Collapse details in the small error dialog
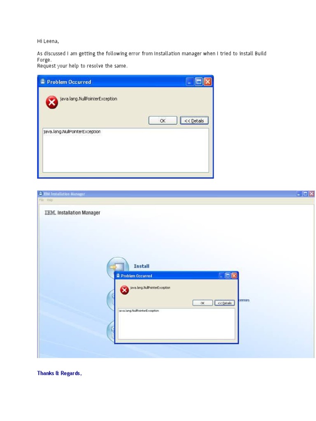Screen dimensions: 316x421 coord(224,303)
